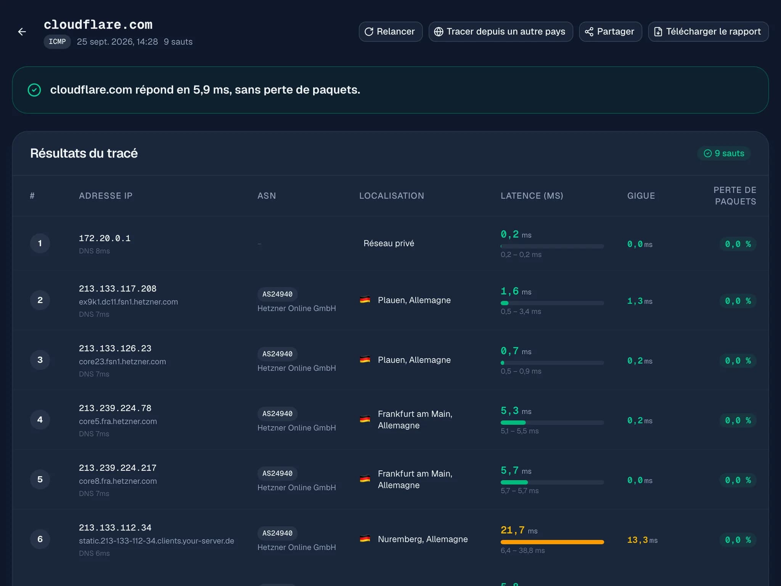The height and width of the screenshot is (586, 781).
Task: Click the 9 sauts badge in results header
Action: pos(724,153)
